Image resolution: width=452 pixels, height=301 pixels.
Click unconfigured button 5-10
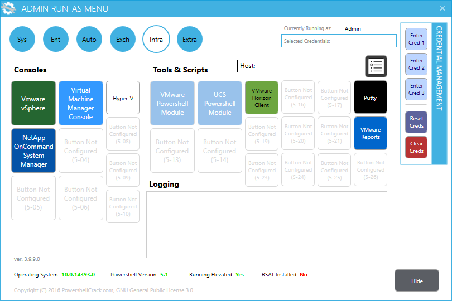coord(123,206)
